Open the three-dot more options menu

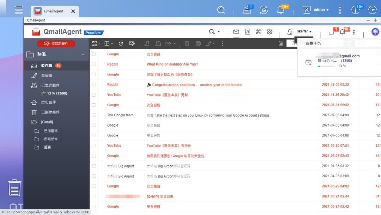[x=222, y=43]
